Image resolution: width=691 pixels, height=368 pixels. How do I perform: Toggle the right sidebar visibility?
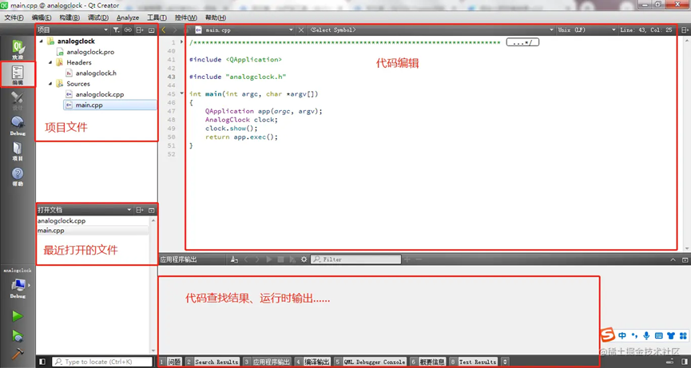tap(685, 362)
